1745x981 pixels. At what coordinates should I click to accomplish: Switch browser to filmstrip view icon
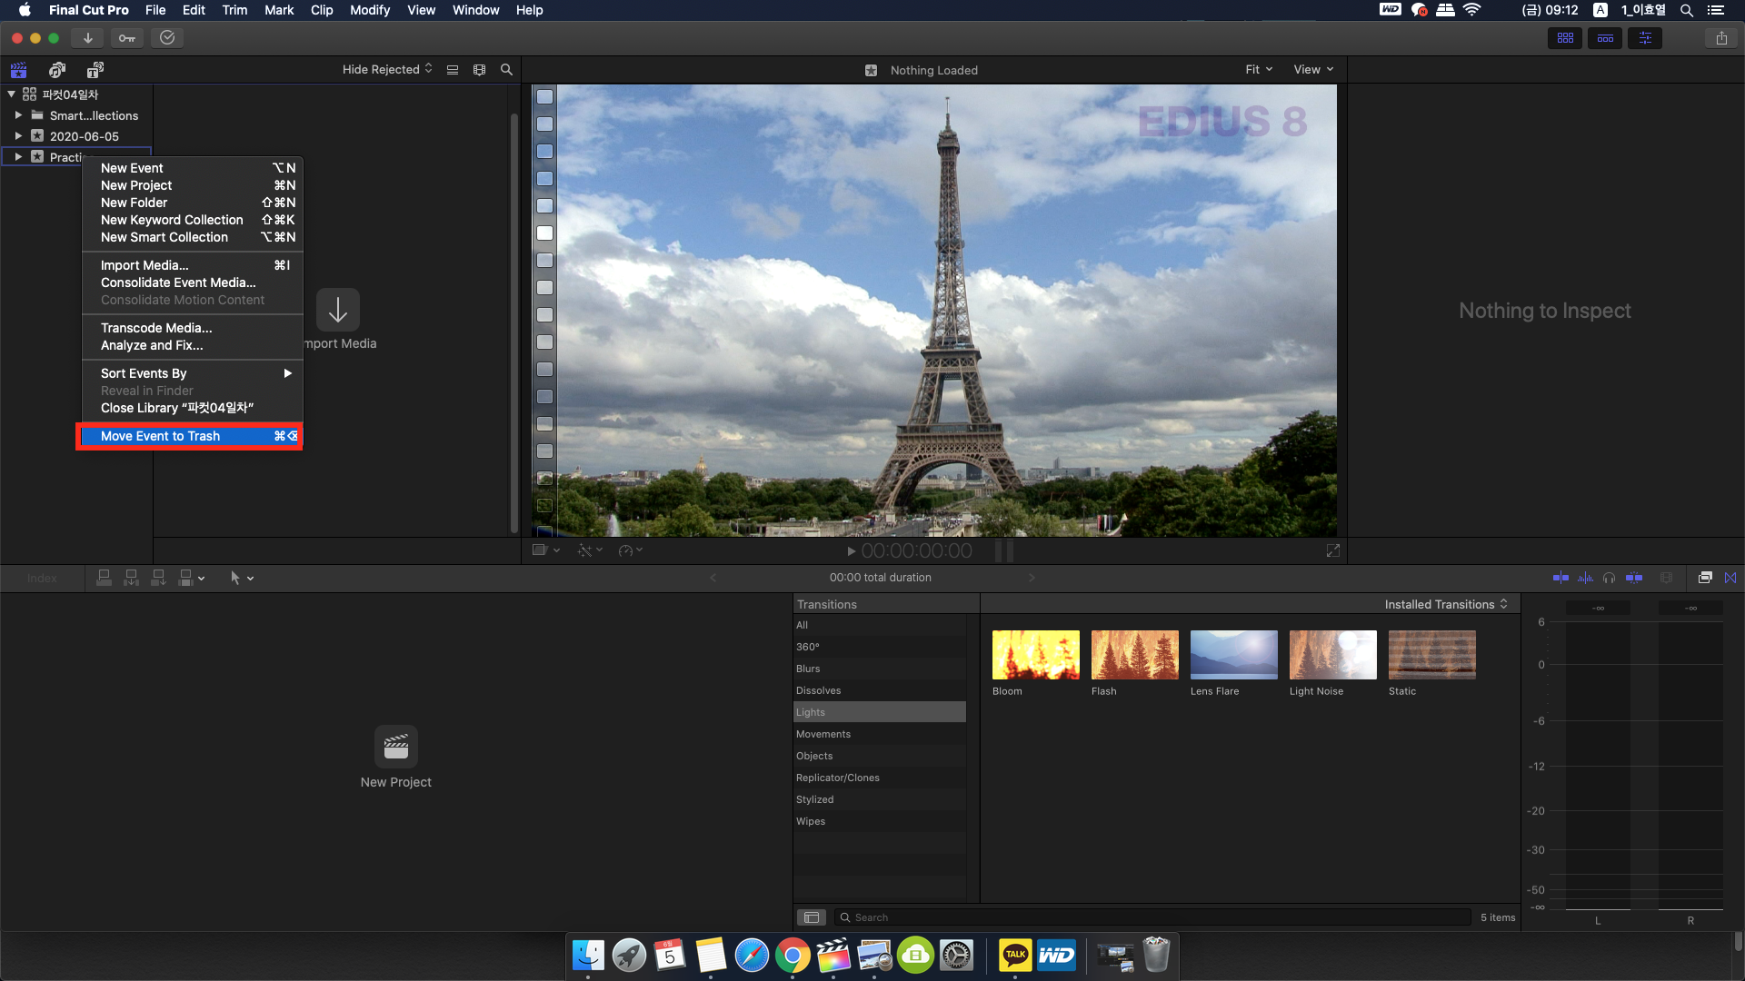pyautogui.click(x=480, y=70)
